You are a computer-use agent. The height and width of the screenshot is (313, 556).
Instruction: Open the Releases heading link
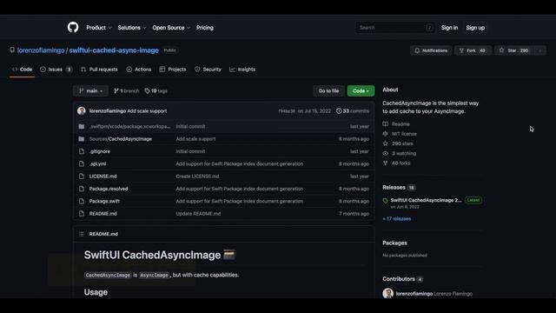click(394, 187)
